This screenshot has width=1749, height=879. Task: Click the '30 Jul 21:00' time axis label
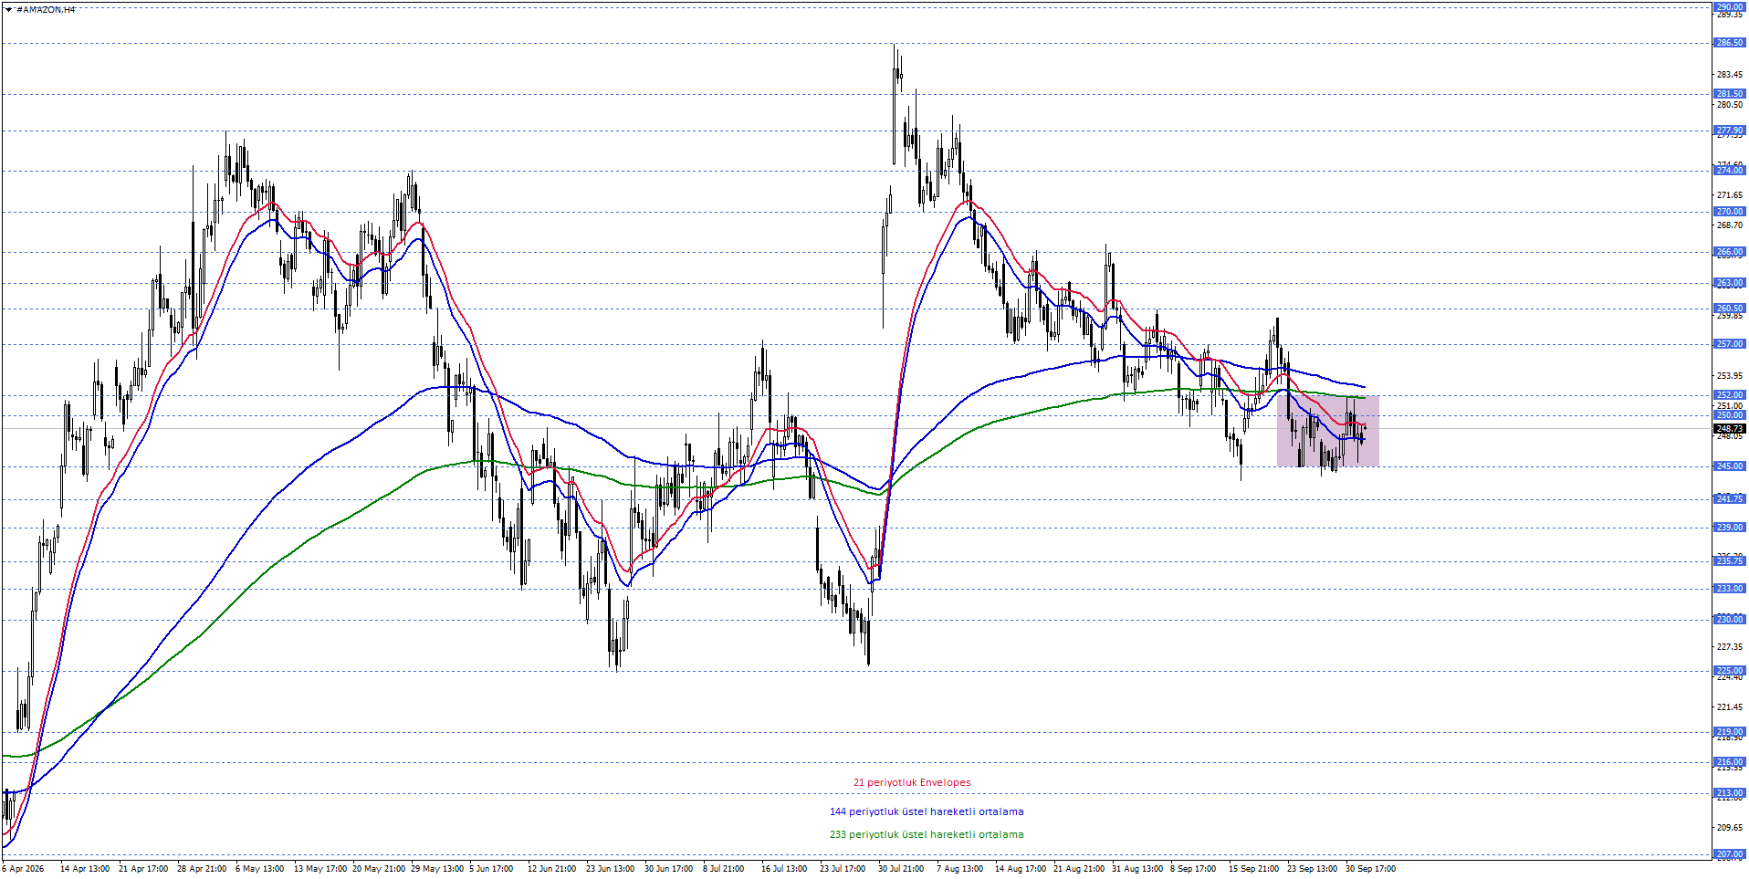[x=901, y=869]
